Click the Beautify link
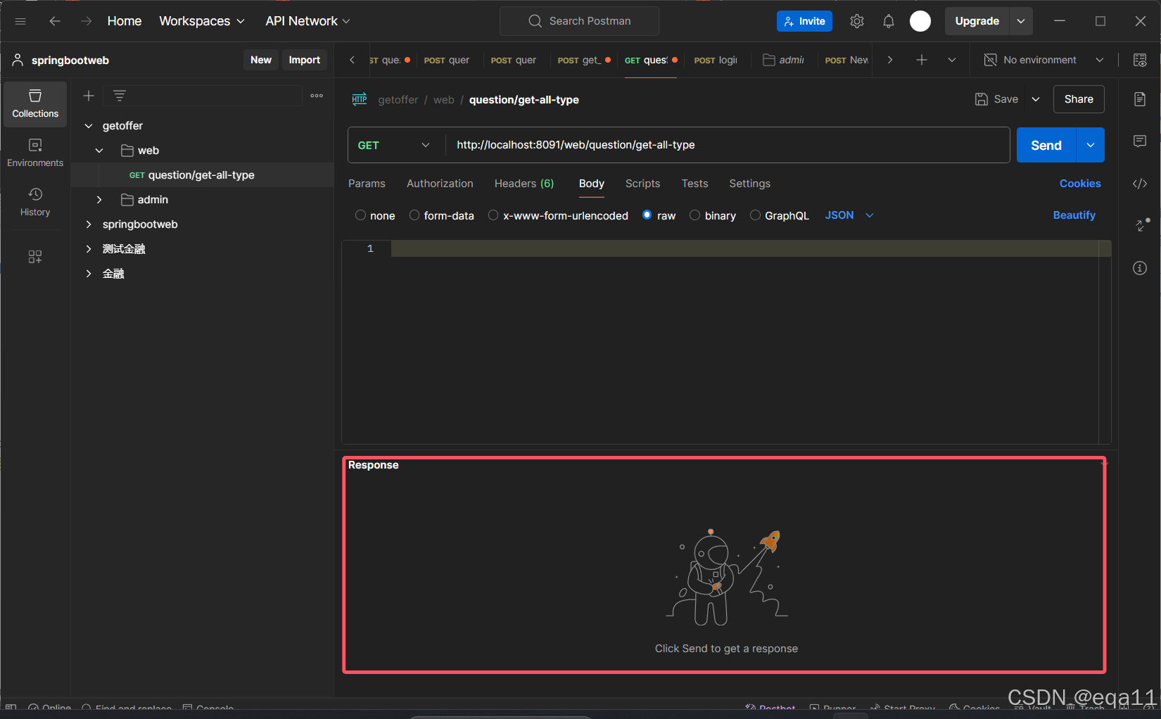This screenshot has height=719, width=1161. tap(1074, 215)
